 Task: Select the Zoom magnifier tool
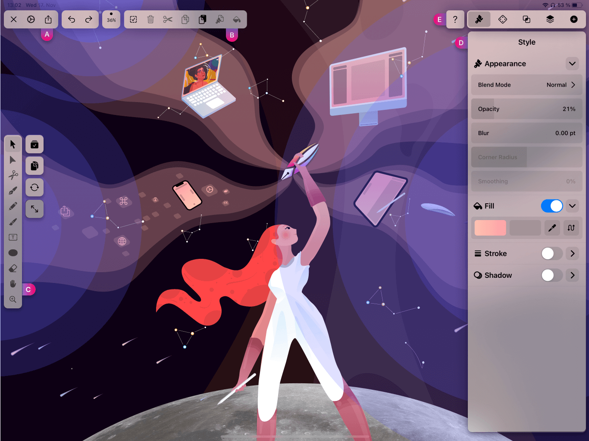13,299
